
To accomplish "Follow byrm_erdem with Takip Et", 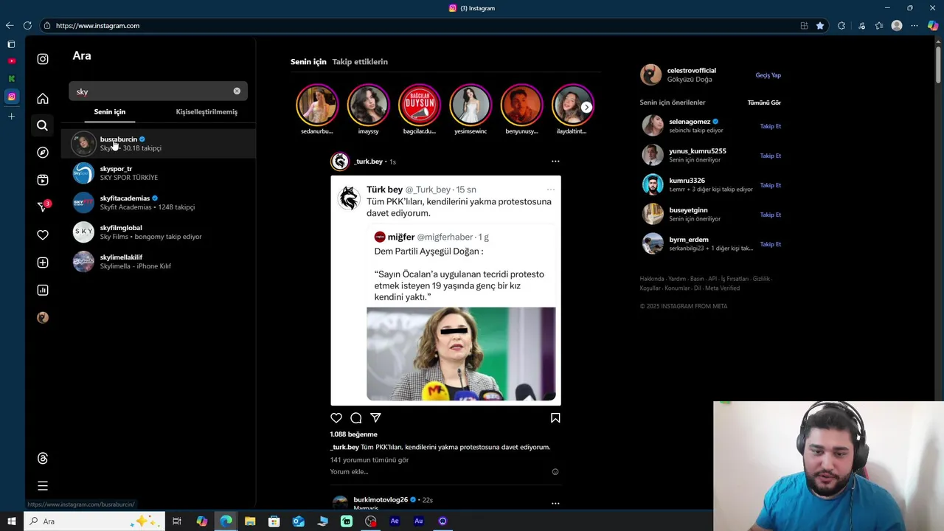I will tap(771, 244).
